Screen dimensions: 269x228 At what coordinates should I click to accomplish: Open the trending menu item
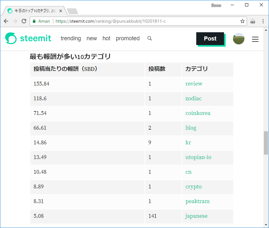coord(71,38)
